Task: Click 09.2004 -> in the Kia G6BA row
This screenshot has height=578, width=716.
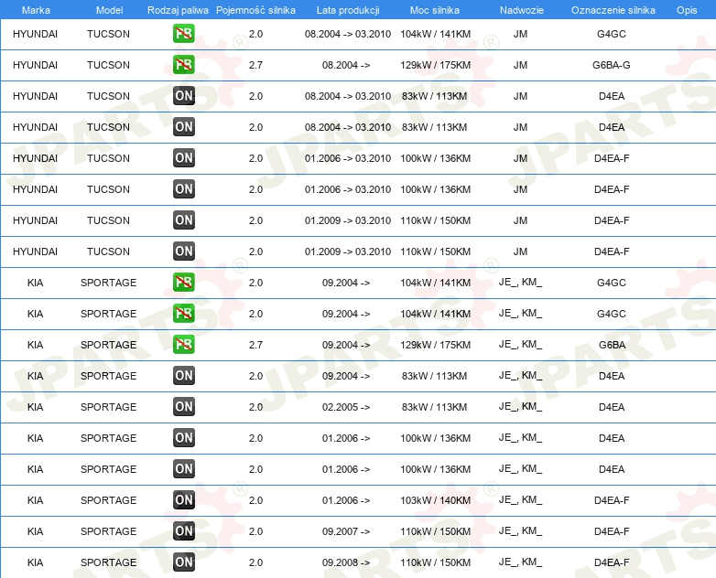Action: [x=346, y=345]
